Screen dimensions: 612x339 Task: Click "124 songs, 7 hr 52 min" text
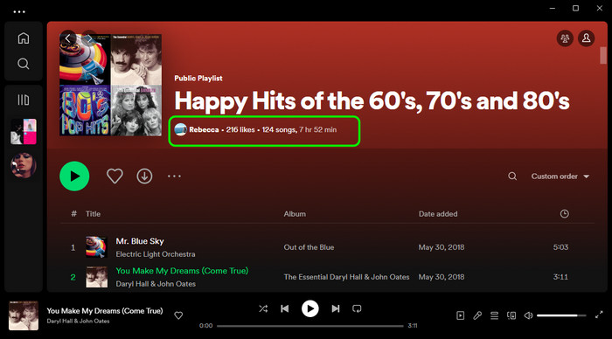(x=299, y=129)
